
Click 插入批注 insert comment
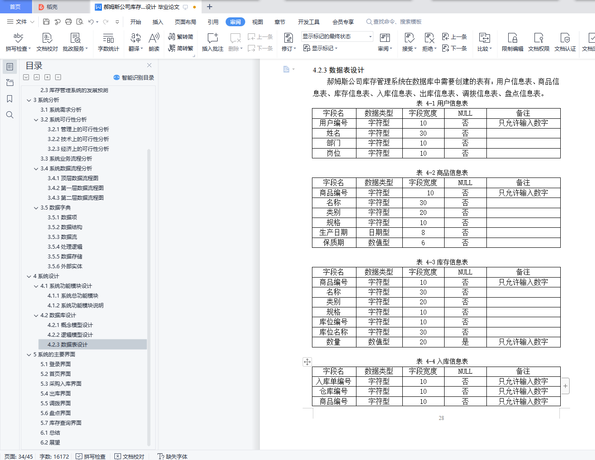click(x=213, y=42)
